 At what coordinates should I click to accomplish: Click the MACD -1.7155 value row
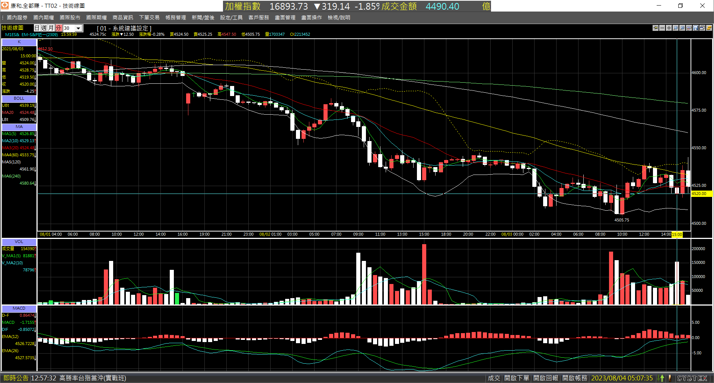[19, 322]
